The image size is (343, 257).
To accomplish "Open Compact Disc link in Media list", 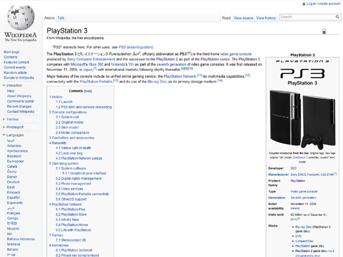I will pyautogui.click(x=304, y=241).
